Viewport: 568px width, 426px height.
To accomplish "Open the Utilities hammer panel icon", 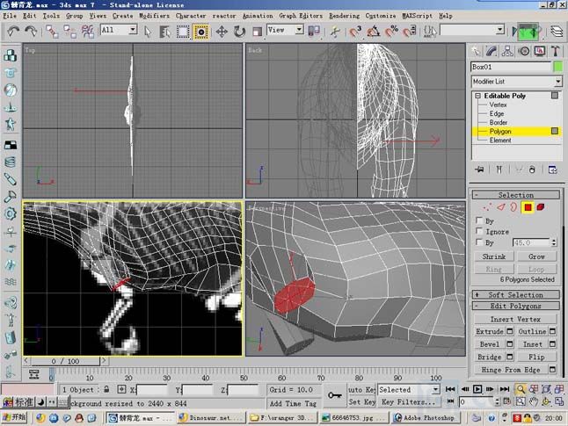I will 556,51.
